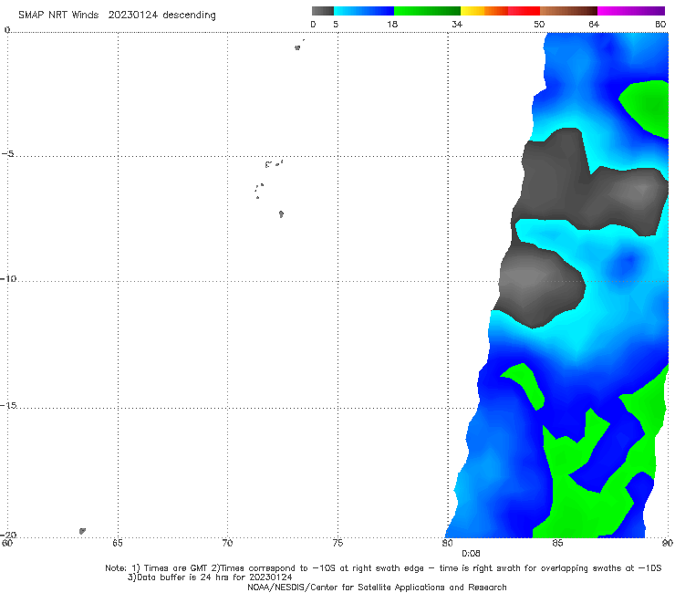Click the colorbar label '50'
675x593 pixels.
pyautogui.click(x=539, y=25)
